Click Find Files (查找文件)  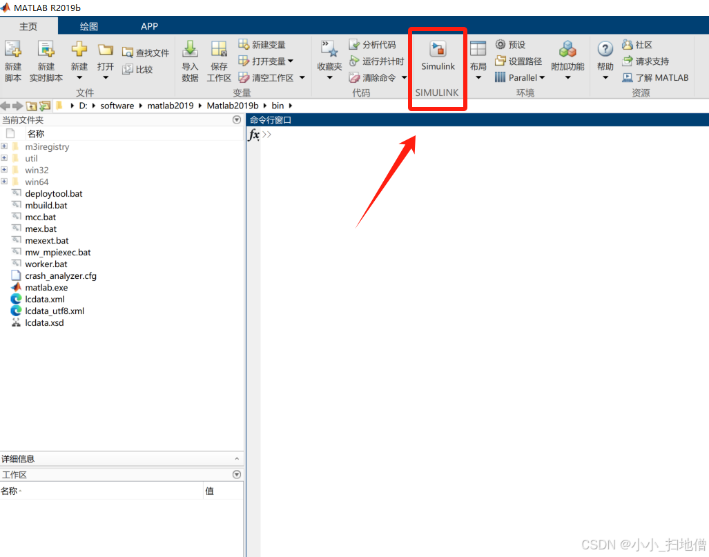tap(146, 53)
